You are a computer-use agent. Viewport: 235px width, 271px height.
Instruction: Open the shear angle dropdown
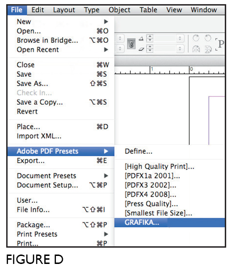pyautogui.click(x=180, y=48)
